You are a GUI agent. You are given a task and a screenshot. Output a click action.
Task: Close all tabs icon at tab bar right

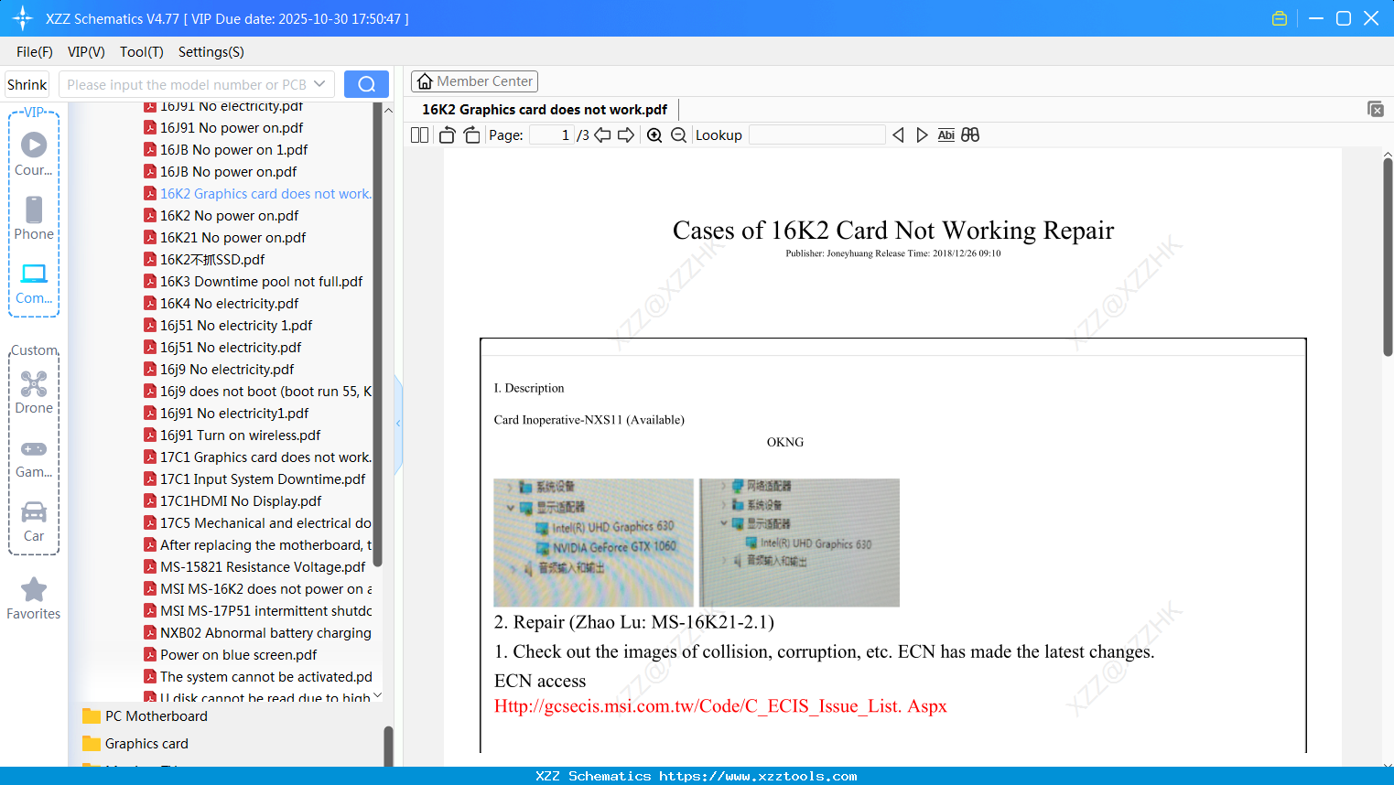[x=1376, y=109]
